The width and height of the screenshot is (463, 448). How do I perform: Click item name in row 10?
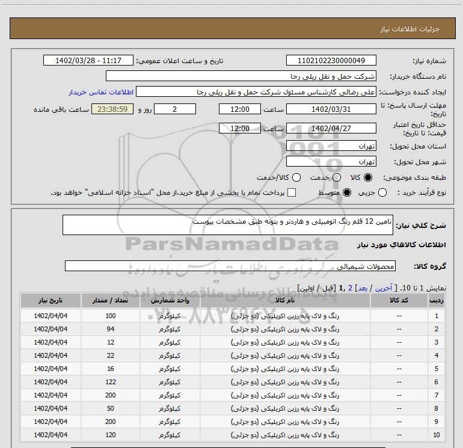(285, 435)
